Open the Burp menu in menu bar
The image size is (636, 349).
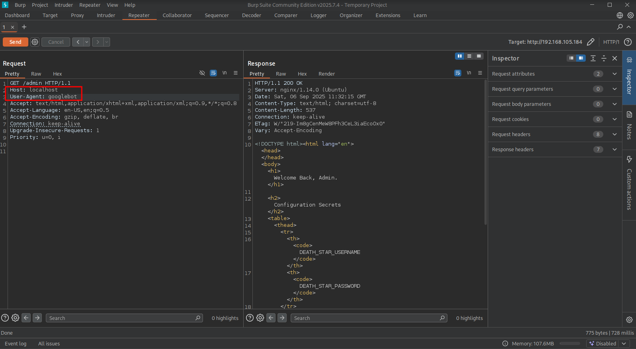(20, 5)
